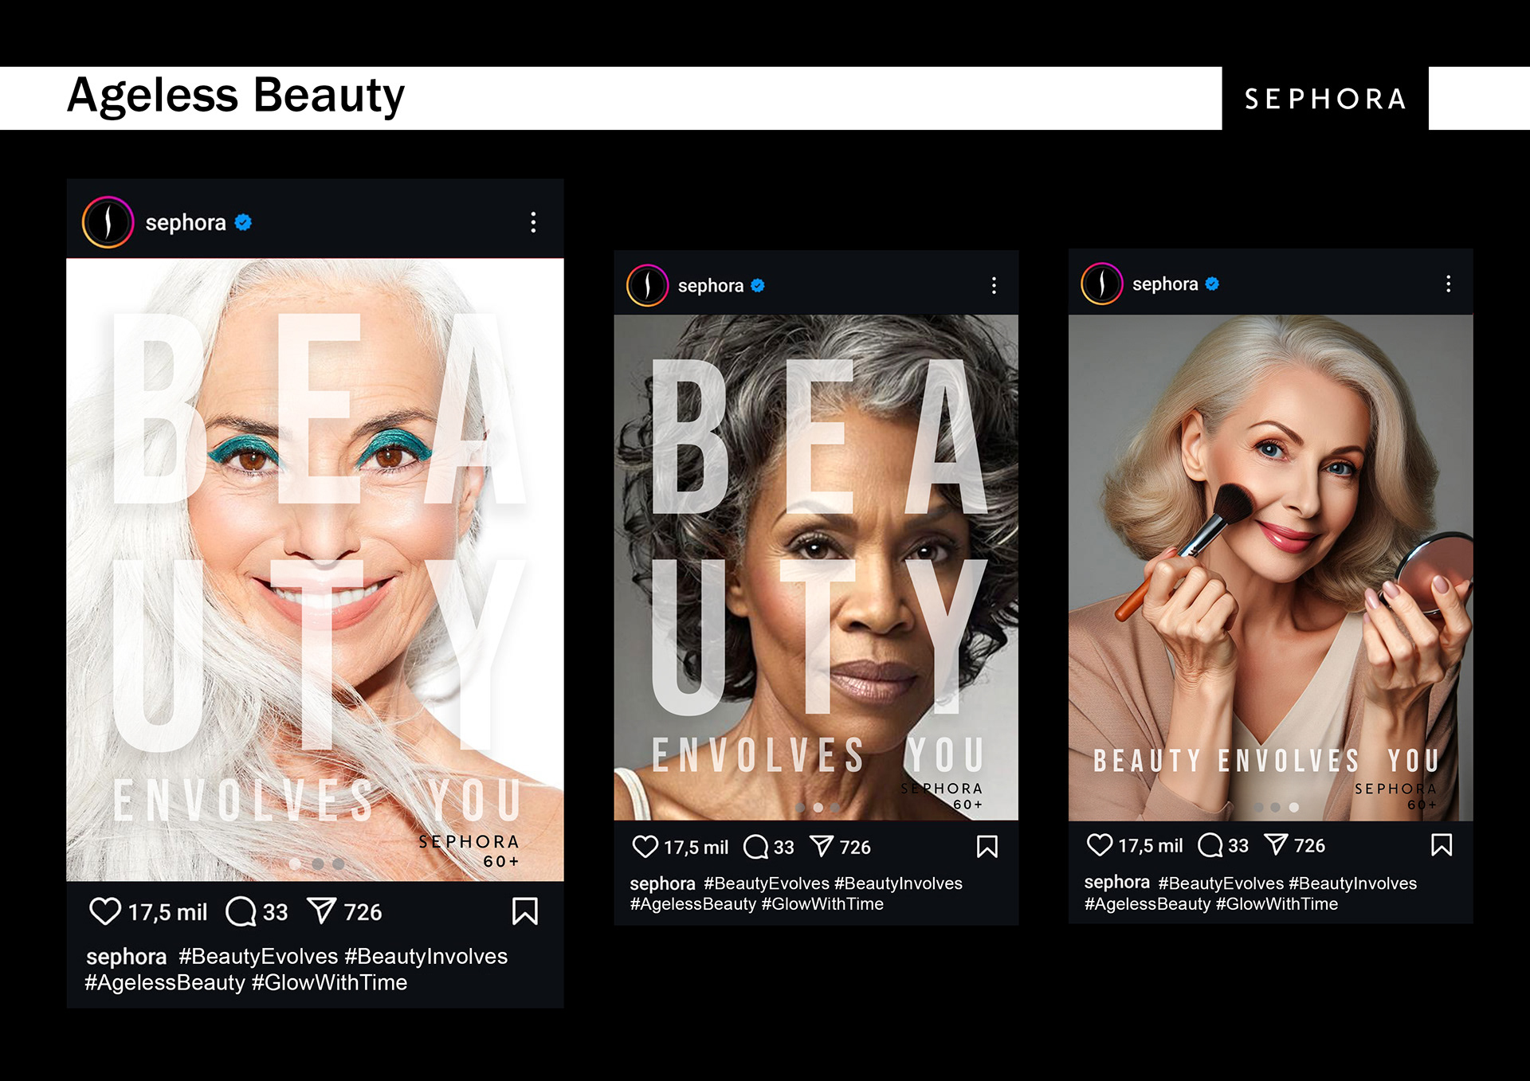Viewport: 1530px width, 1081px height.
Task: Share the left post via the send icon
Action: [322, 911]
